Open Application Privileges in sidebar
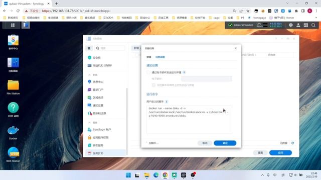 [106, 137]
